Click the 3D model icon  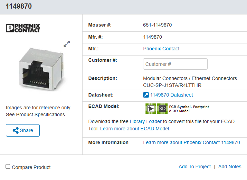pyautogui.click(x=162, y=109)
